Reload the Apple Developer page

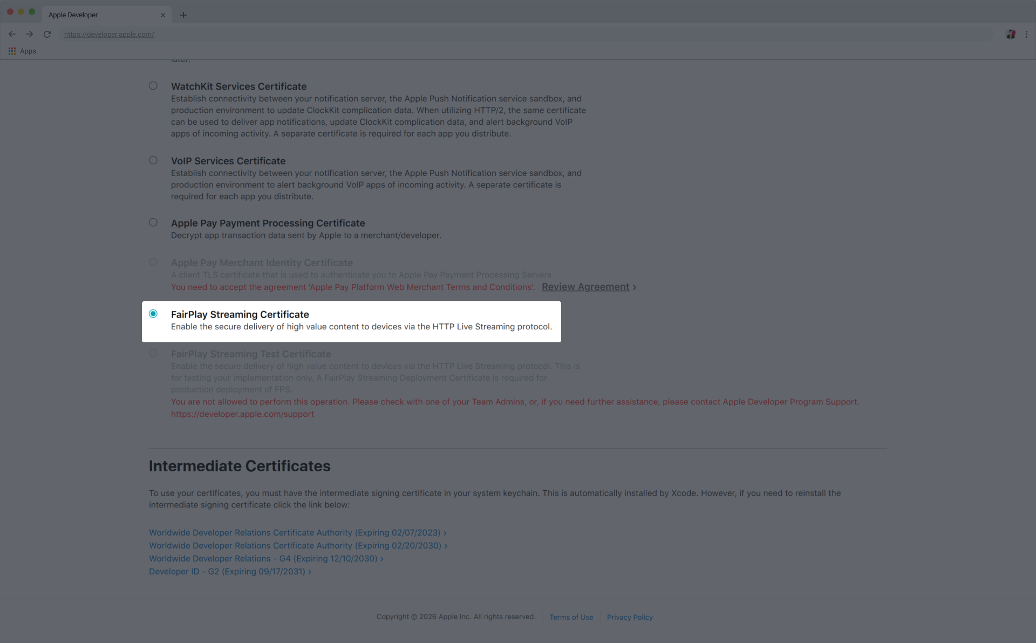[47, 34]
